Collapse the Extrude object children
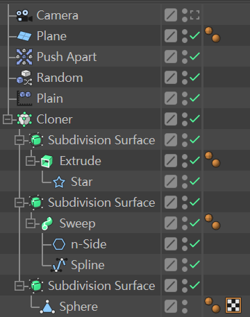250x317 pixels. [31, 161]
